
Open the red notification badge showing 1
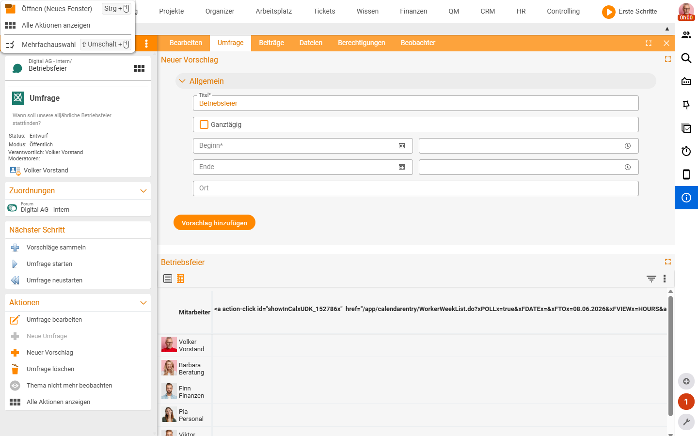pos(686,402)
